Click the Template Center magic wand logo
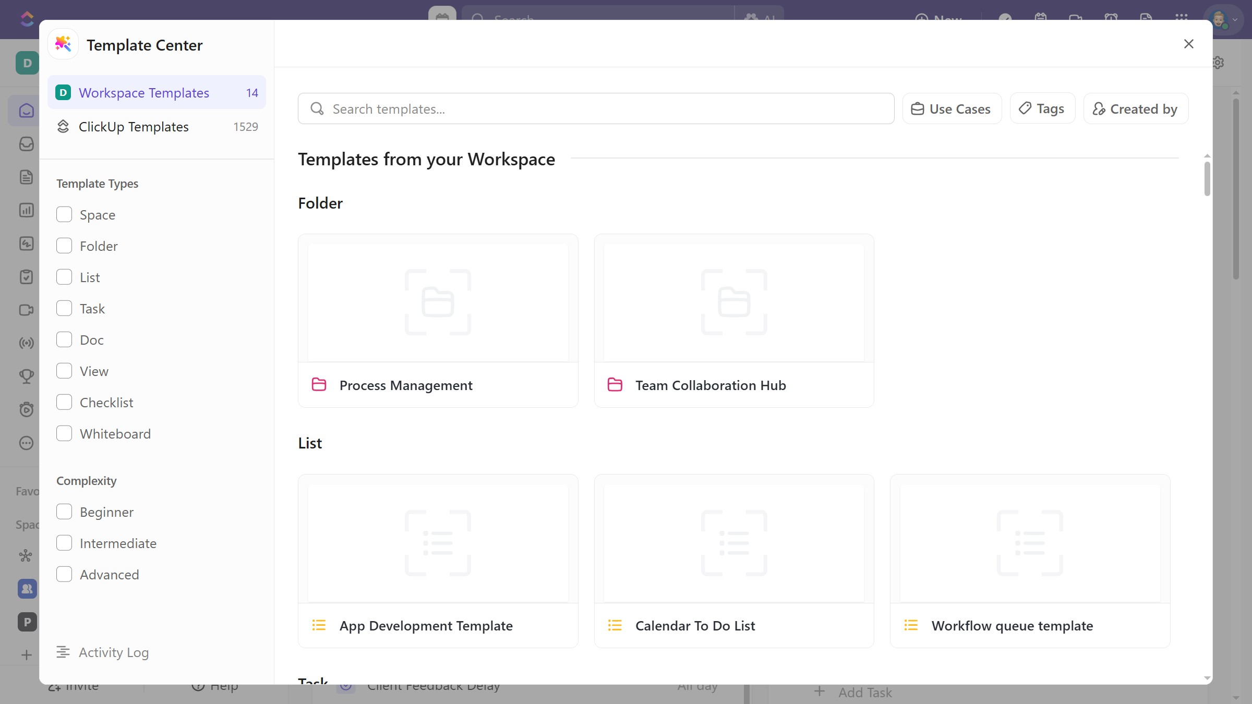 [63, 44]
